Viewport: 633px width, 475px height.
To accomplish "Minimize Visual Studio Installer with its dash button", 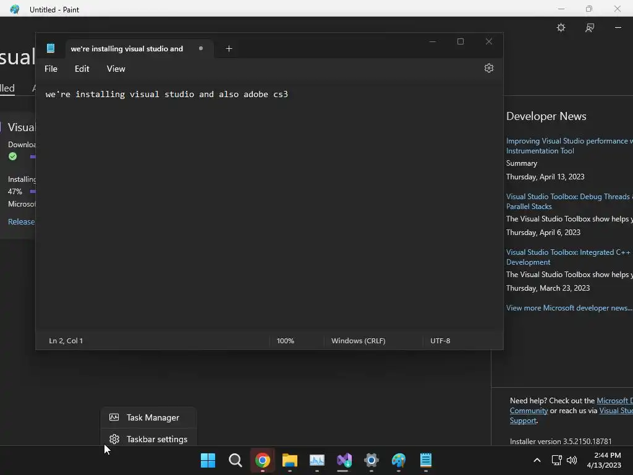I will coord(618,27).
